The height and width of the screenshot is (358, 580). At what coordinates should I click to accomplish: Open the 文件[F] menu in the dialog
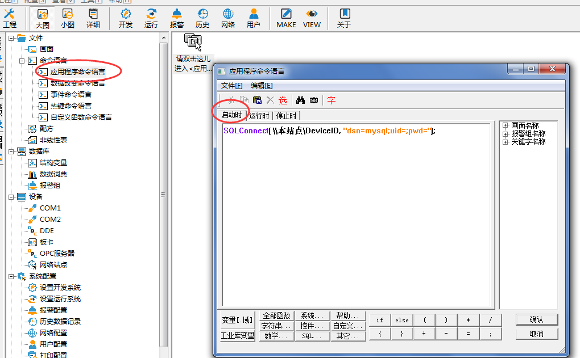(231, 86)
